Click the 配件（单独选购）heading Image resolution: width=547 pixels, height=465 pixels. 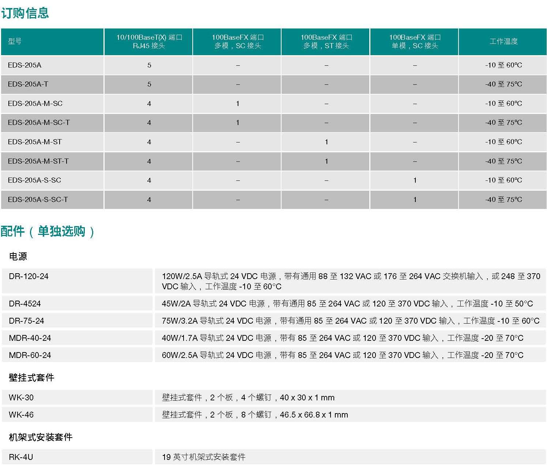tap(48, 231)
